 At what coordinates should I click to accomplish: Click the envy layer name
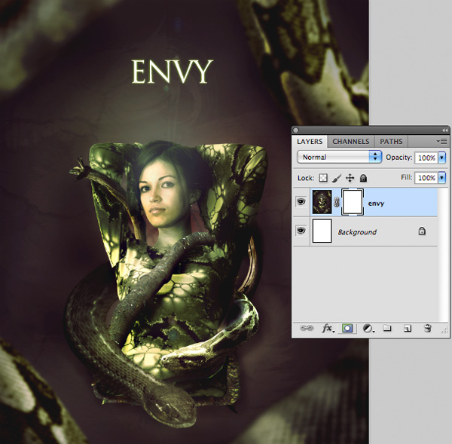pos(376,204)
